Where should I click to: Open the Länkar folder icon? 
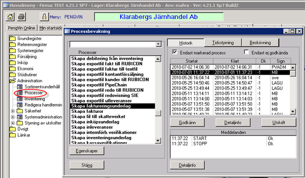coord(12,135)
